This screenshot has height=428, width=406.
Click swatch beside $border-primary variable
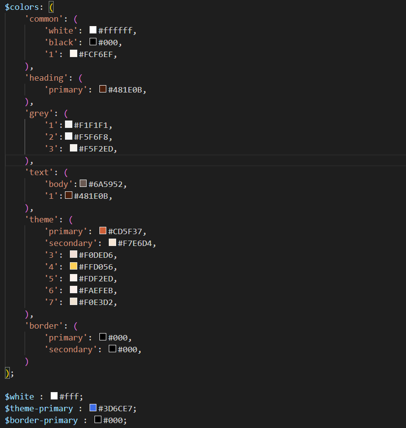(98, 420)
